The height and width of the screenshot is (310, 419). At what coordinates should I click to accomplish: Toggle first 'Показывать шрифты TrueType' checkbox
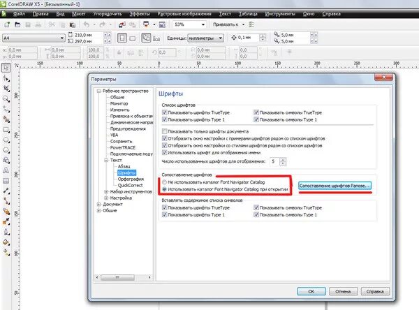click(165, 112)
